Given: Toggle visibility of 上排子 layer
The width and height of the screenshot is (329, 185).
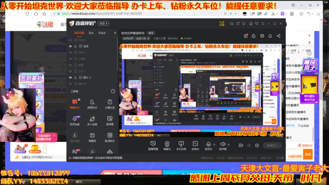Looking at the screenshot, I should point(70,59).
